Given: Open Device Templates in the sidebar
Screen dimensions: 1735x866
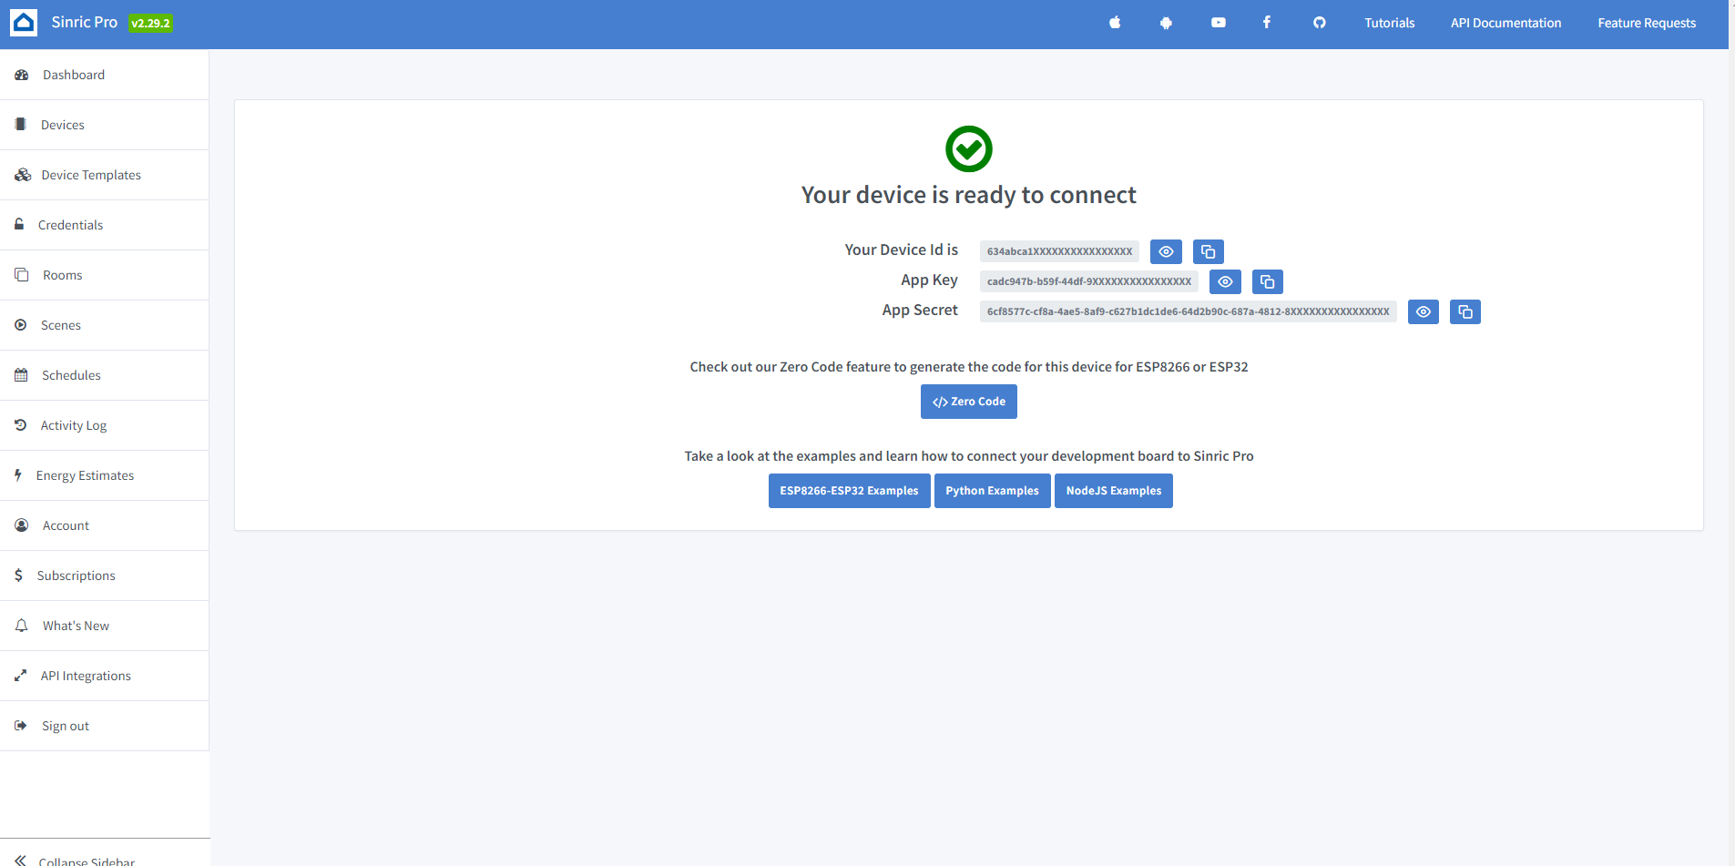Looking at the screenshot, I should [x=105, y=175].
